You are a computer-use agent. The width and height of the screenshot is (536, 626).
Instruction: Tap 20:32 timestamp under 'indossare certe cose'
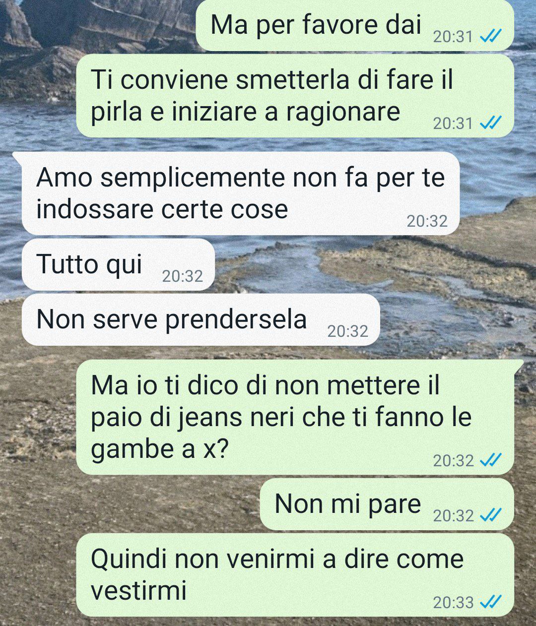coord(427,221)
